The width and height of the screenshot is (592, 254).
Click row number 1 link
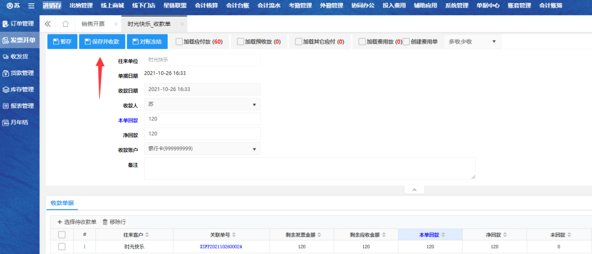(84, 247)
